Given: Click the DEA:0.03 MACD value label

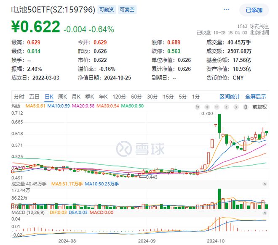Looking at the screenshot, I should pyautogui.click(x=78, y=213).
